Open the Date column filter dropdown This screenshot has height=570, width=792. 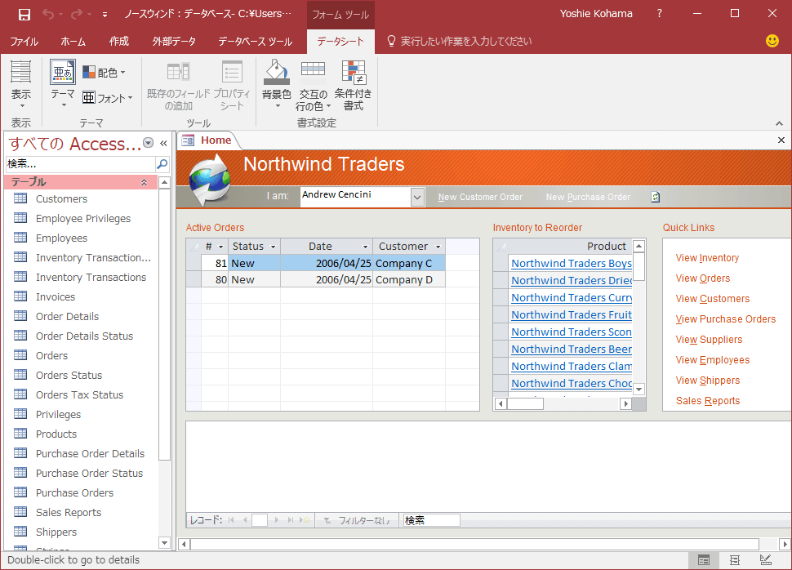pos(365,247)
